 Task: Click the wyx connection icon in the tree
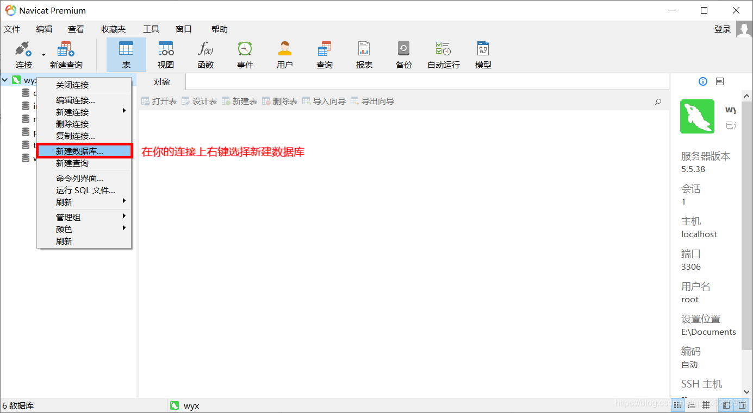pyautogui.click(x=16, y=80)
